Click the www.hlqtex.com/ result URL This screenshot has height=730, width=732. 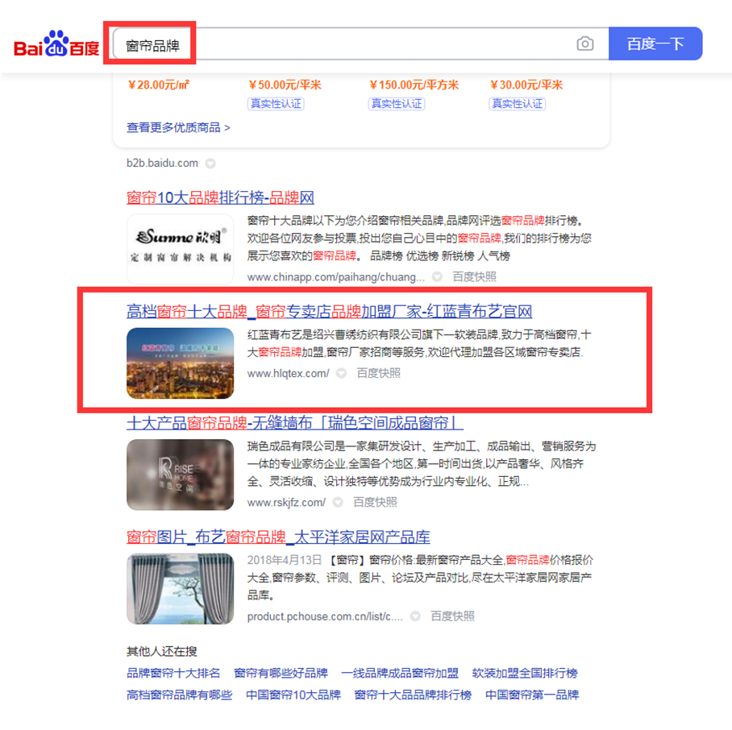pyautogui.click(x=288, y=373)
